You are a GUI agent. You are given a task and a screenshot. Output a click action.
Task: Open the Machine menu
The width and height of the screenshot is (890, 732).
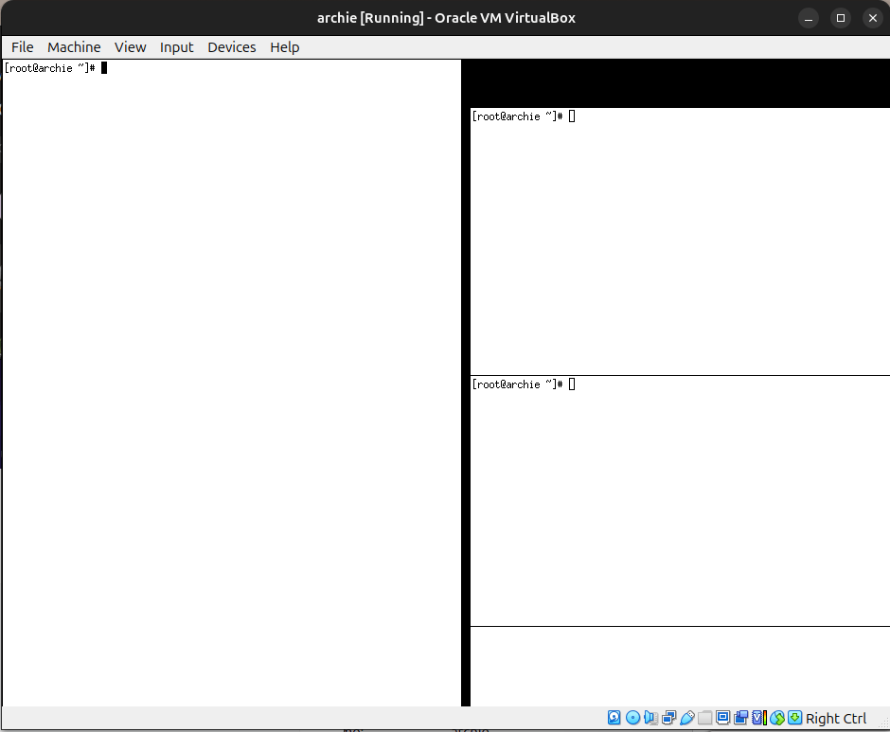coord(74,47)
